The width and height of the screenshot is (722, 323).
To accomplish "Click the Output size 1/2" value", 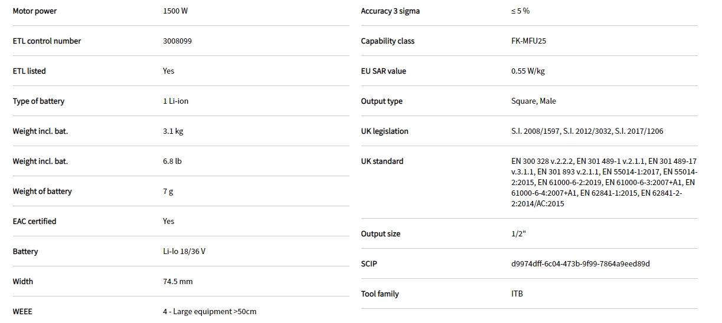I will tap(518, 234).
